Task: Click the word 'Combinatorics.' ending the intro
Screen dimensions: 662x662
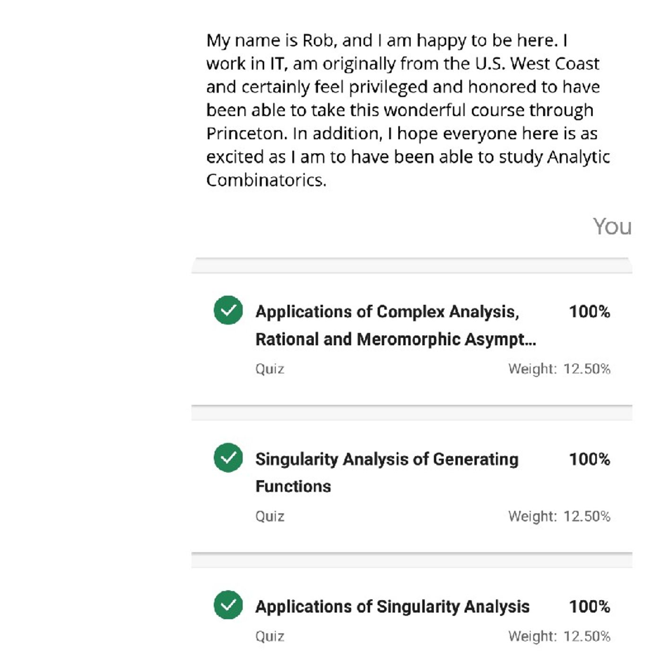Action: 266,180
